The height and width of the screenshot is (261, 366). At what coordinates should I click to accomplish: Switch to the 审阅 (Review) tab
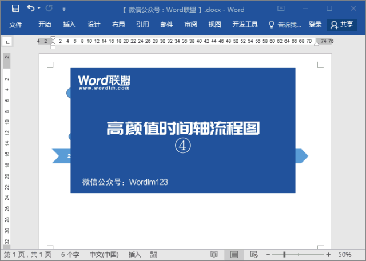coord(190,24)
